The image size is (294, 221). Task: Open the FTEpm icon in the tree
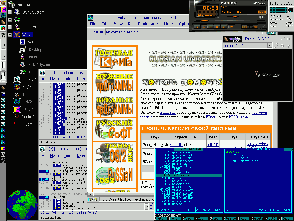(17, 124)
